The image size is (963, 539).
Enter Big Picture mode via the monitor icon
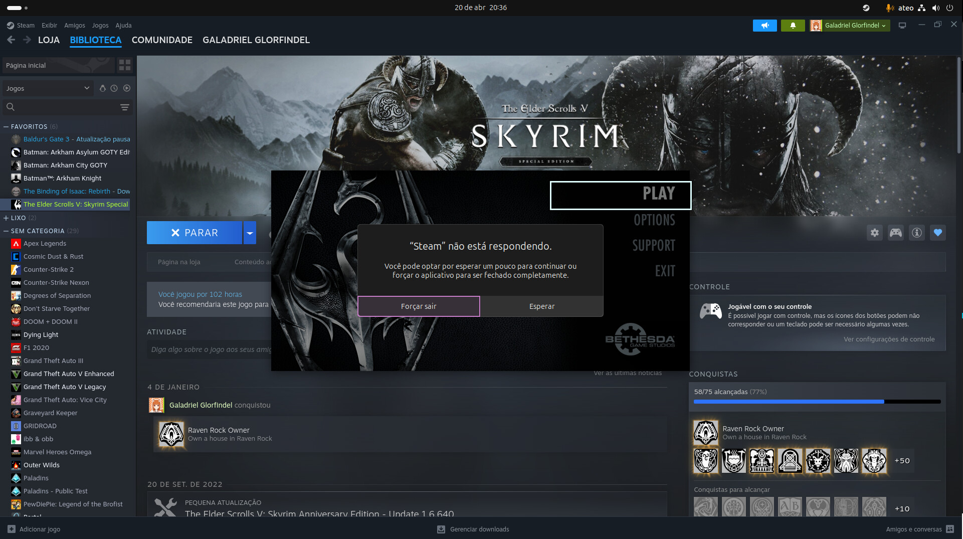point(902,26)
